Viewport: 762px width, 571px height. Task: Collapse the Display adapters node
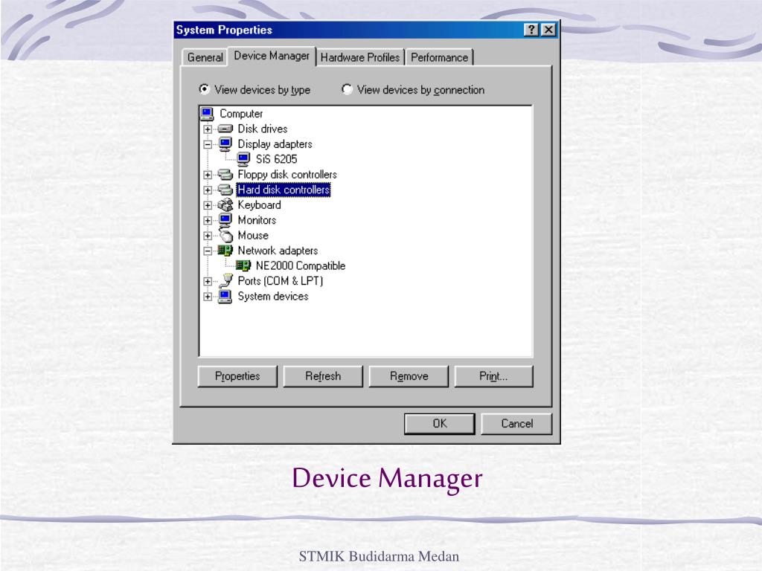(208, 144)
